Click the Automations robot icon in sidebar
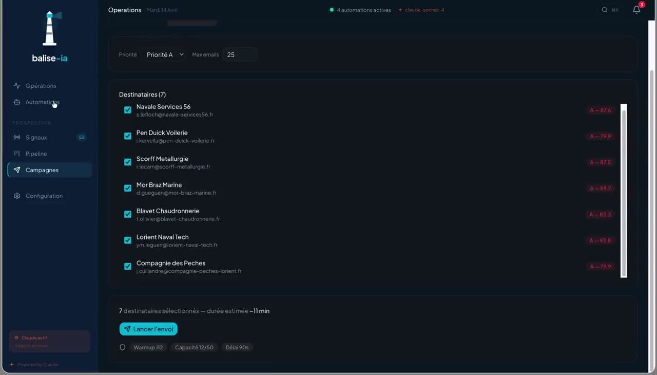 [x=17, y=102]
